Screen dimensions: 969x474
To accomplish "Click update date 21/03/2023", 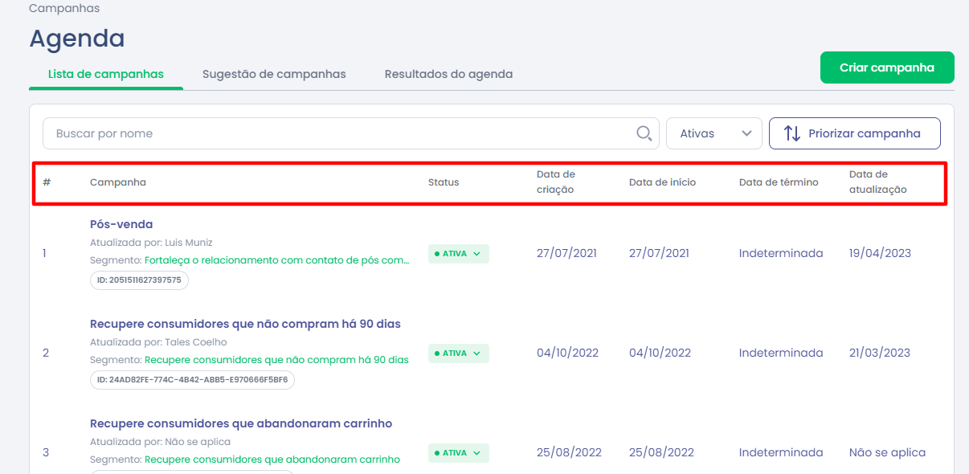I will pos(880,353).
